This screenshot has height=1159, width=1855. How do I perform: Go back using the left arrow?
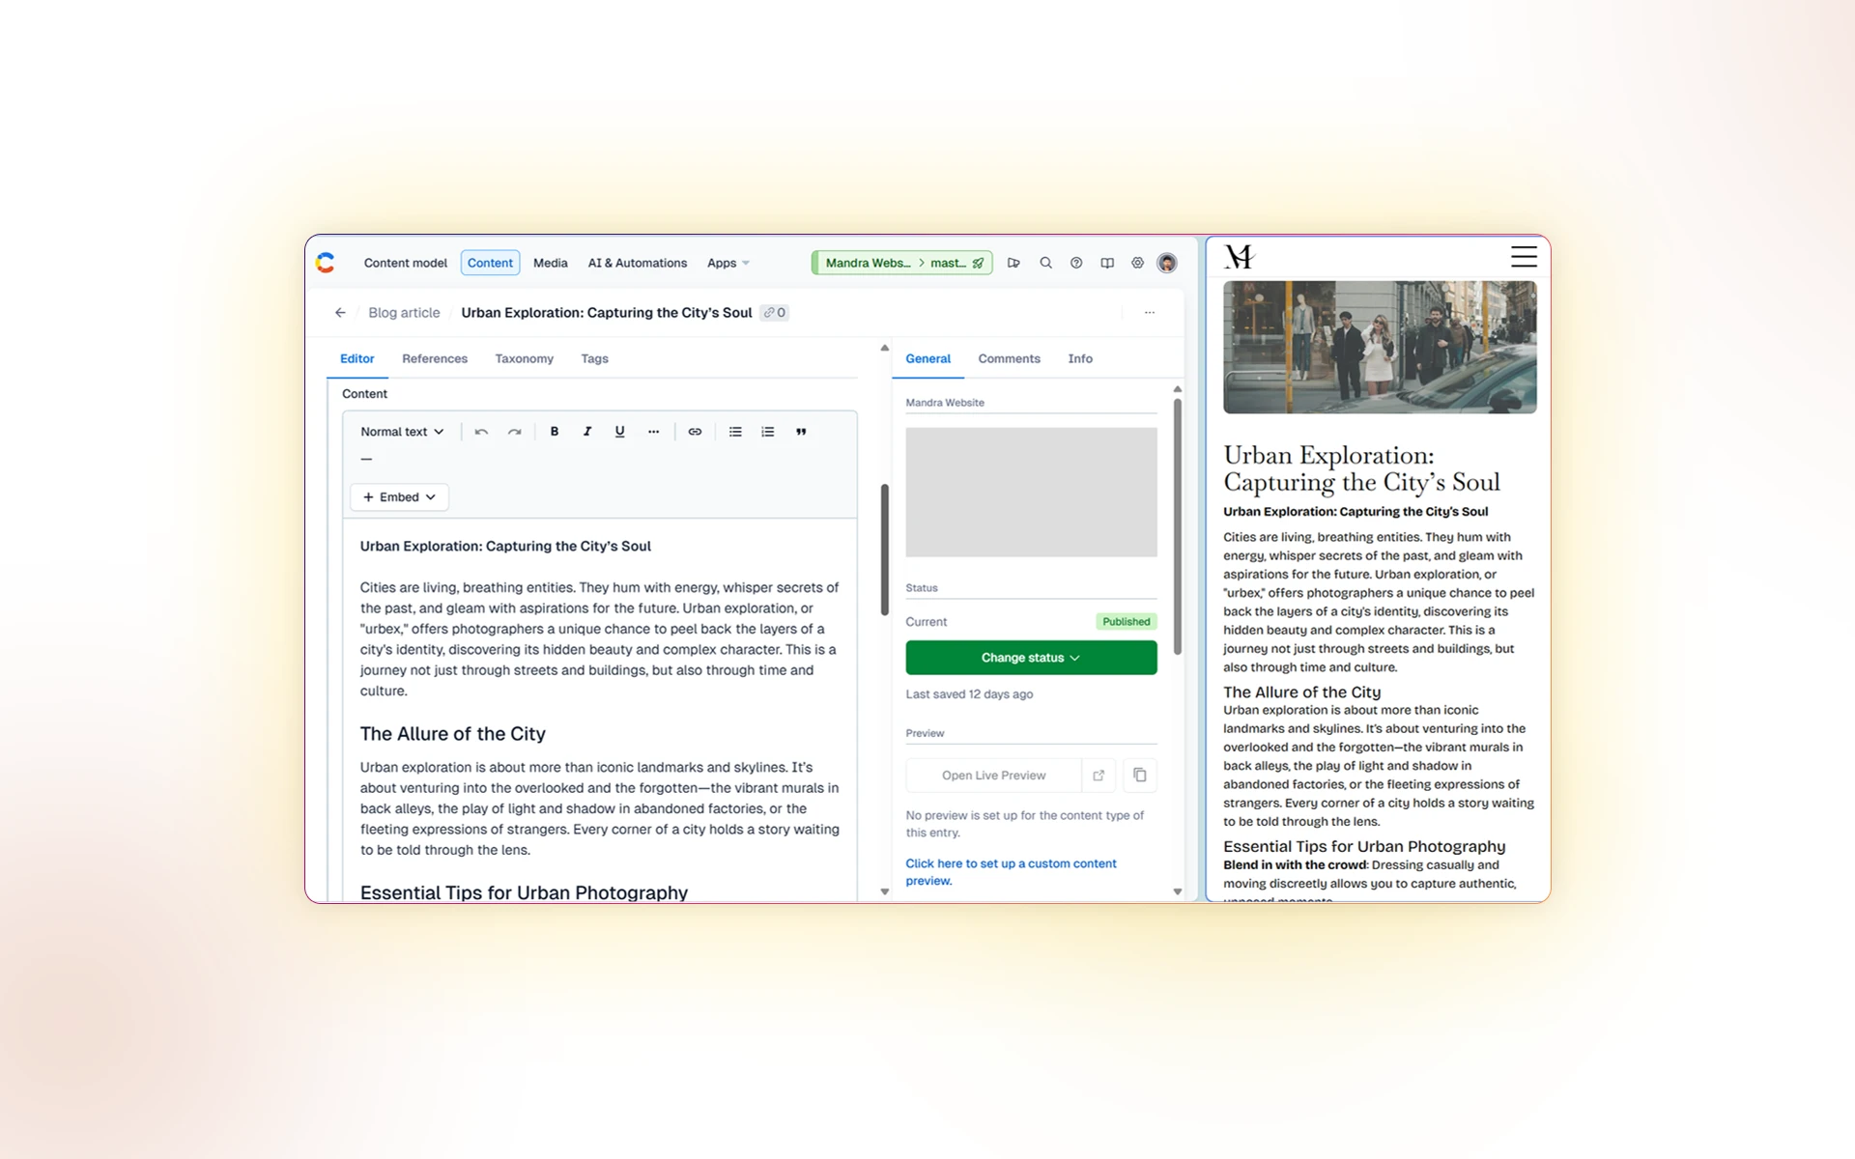pos(340,312)
